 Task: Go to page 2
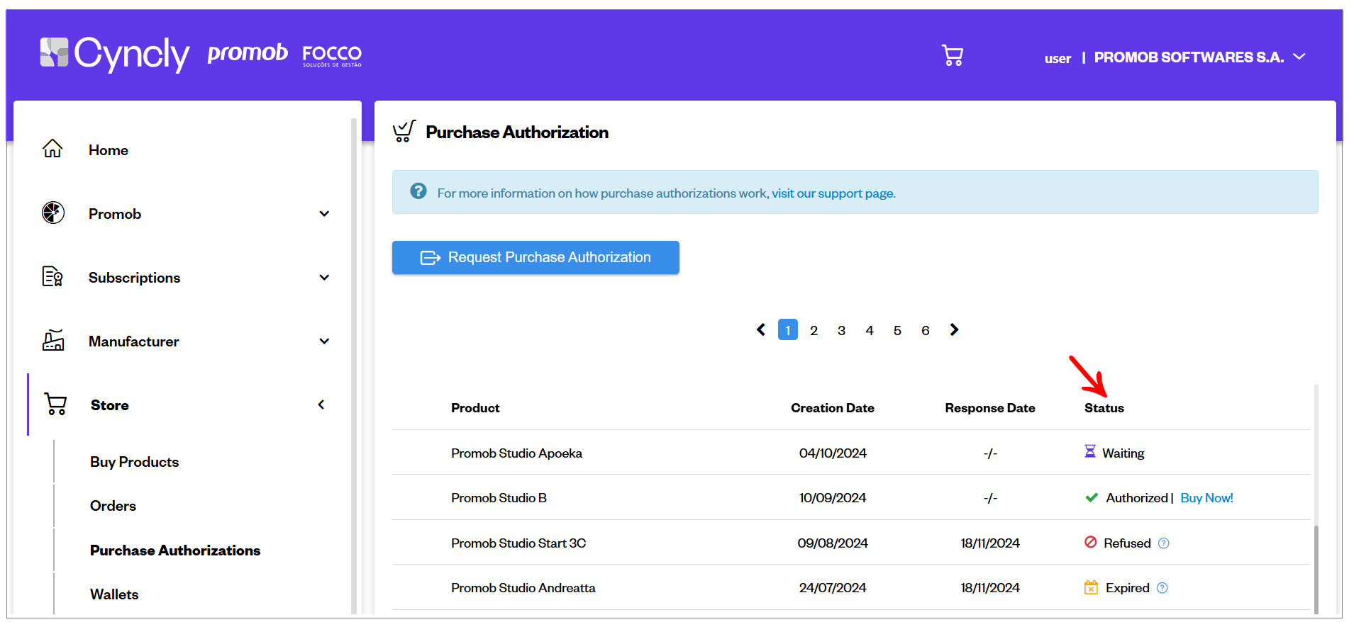tap(814, 330)
